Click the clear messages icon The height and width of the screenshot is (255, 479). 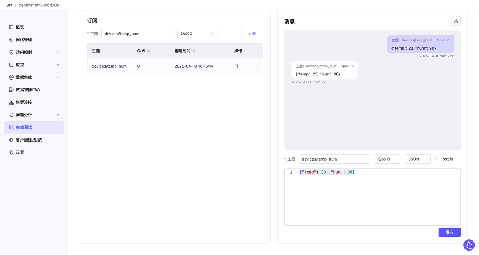(x=456, y=21)
